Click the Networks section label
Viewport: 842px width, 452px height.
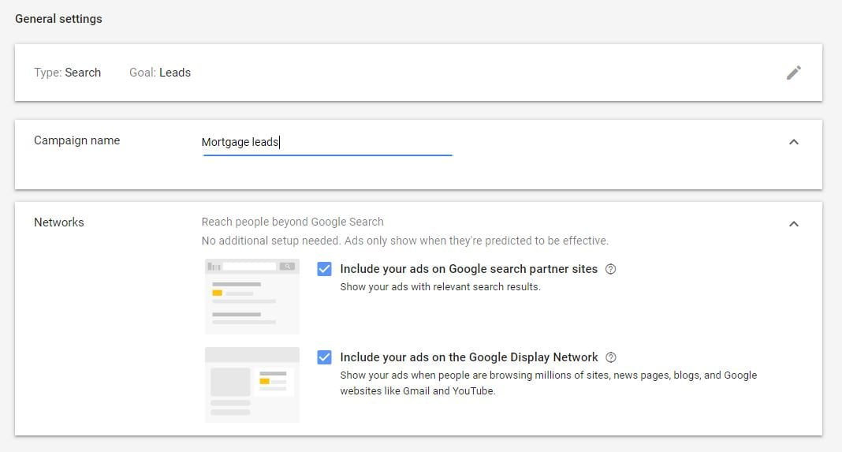[59, 222]
